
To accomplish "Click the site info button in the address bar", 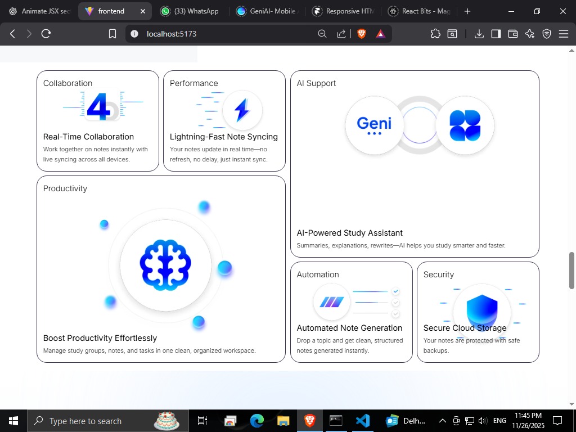I will 133,33.
